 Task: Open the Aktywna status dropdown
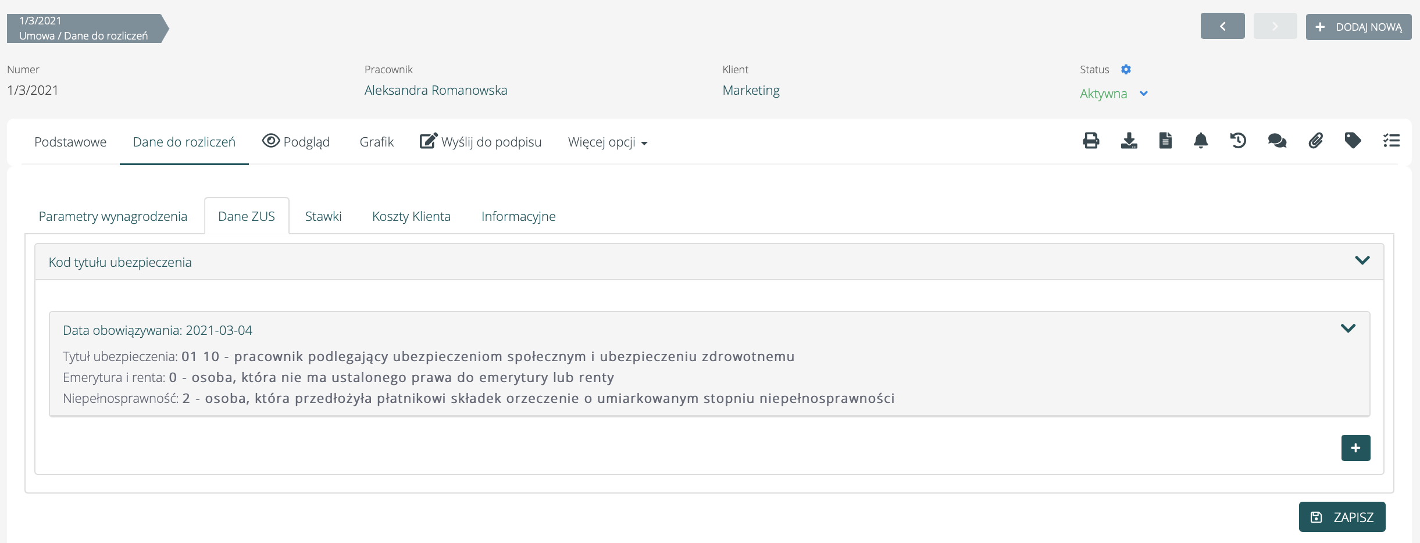coord(1114,94)
